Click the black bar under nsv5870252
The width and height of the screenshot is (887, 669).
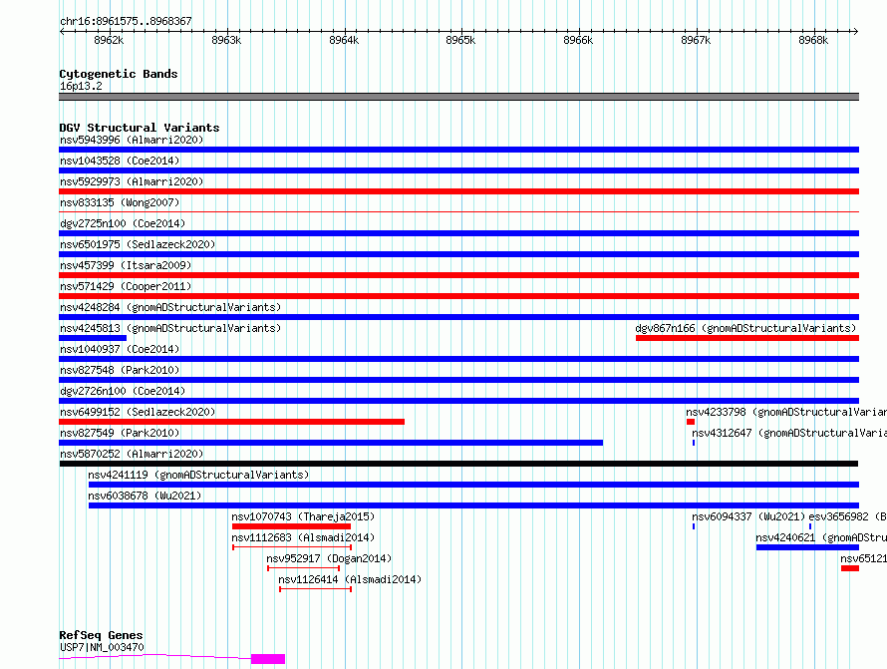pos(458,464)
